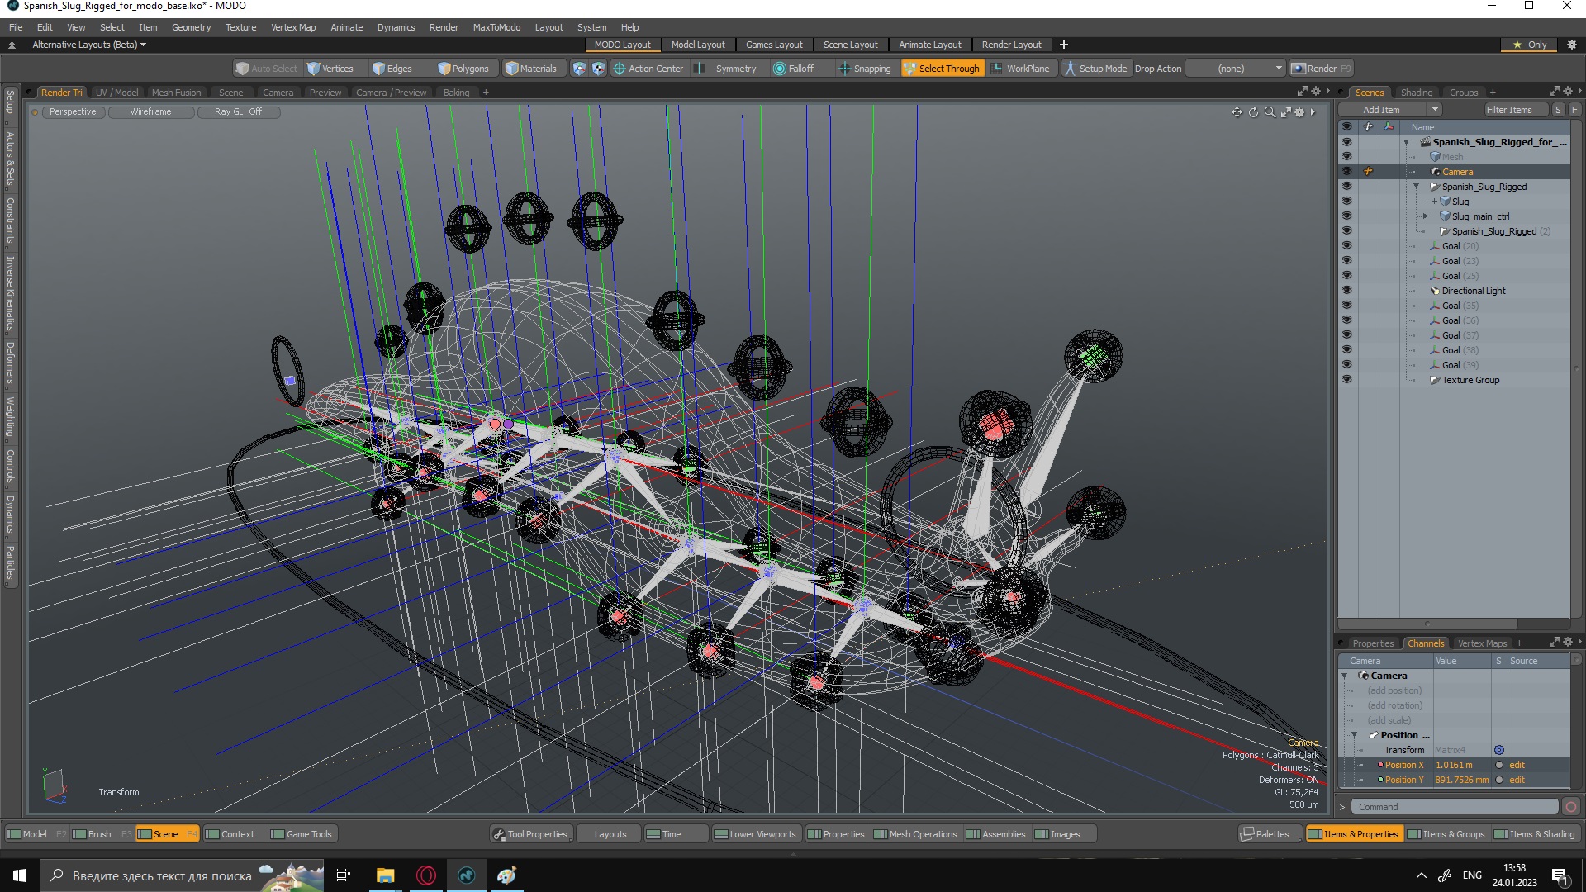Switch to the Properties tab
The image size is (1586, 892).
tap(1373, 643)
